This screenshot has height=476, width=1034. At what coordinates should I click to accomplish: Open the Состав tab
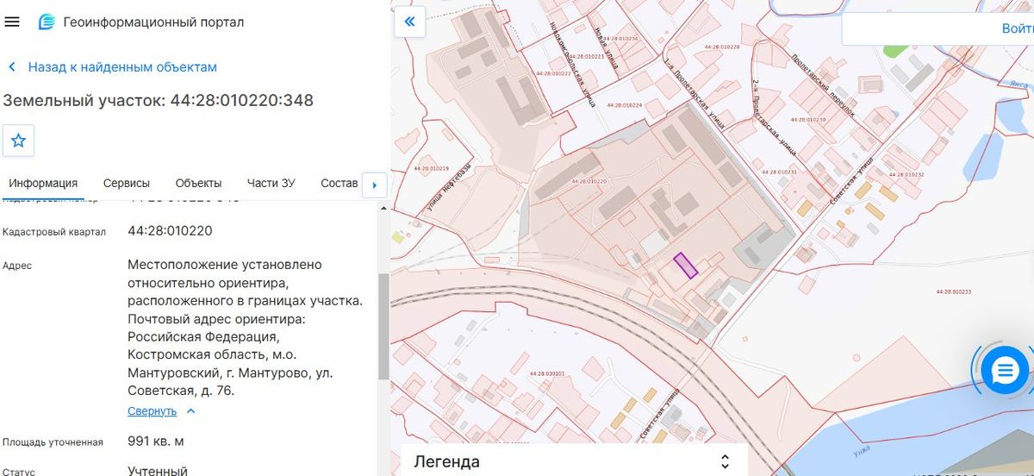339,183
